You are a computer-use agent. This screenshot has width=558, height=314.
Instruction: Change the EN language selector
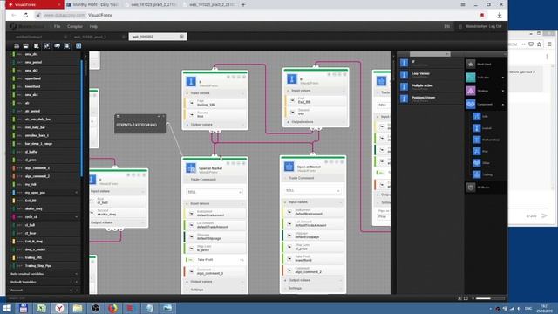447,27
